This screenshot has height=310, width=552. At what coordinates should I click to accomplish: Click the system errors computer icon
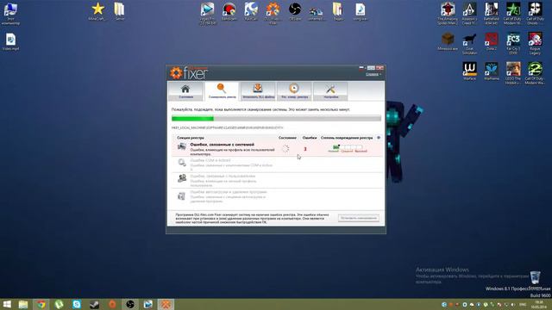coord(182,146)
